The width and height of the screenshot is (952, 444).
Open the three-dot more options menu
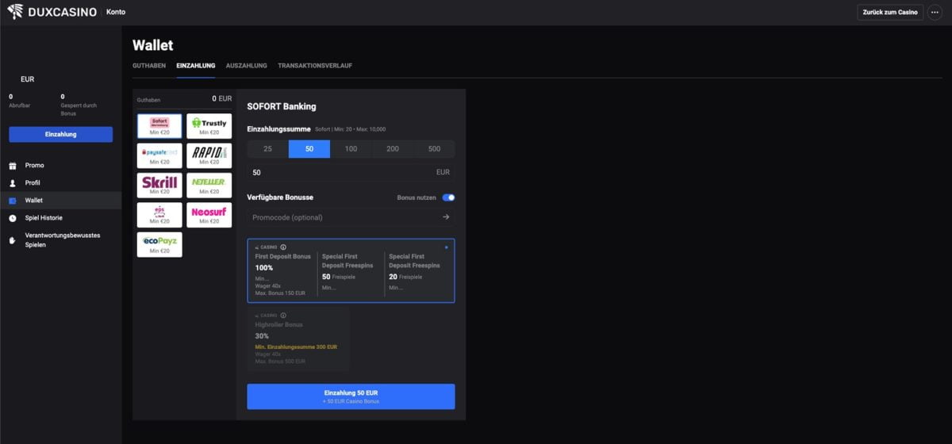(935, 13)
